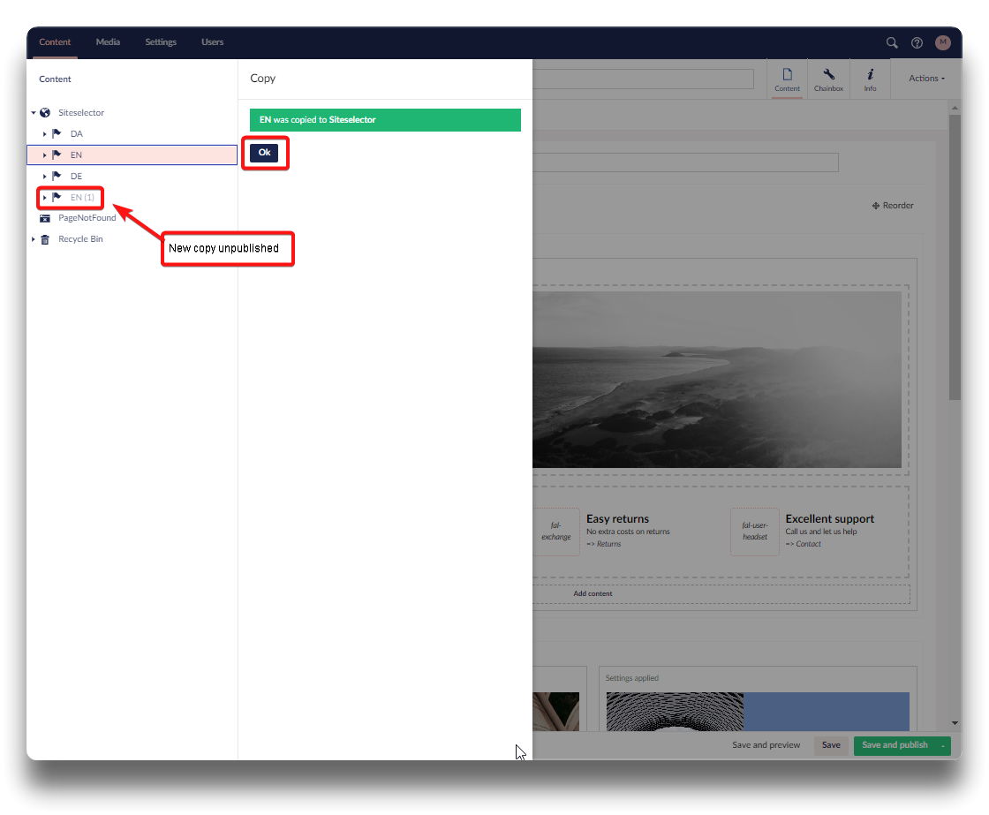
Task: Select the Siteselector root item
Action: click(81, 113)
